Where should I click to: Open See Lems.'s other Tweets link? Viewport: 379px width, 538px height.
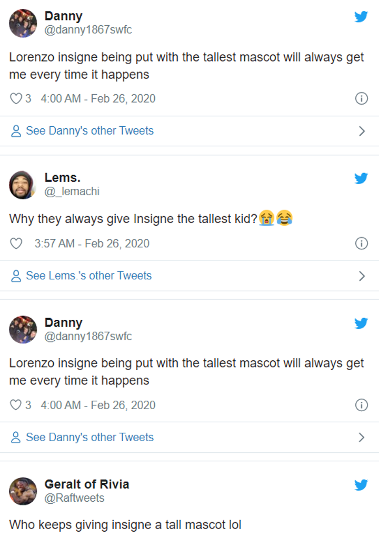click(88, 276)
